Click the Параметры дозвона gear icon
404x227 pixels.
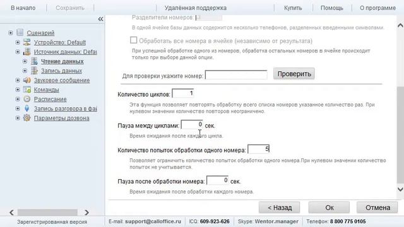[27, 118]
